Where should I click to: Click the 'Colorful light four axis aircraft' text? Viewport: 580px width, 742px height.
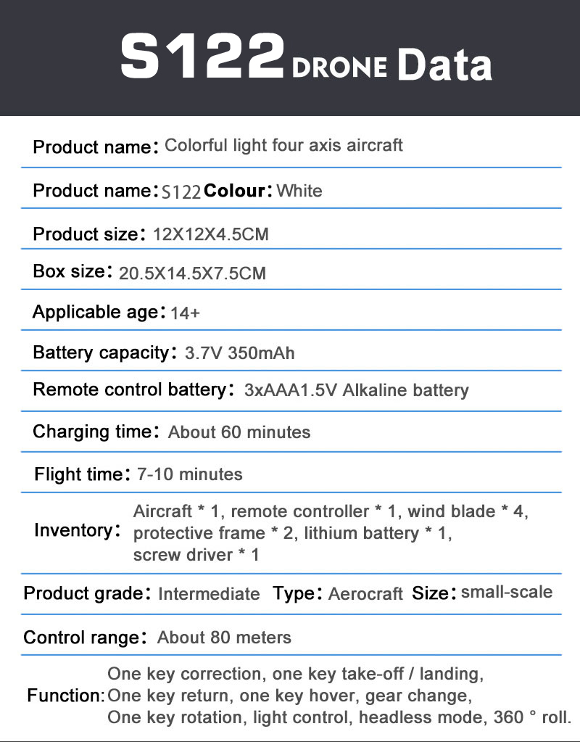point(283,145)
